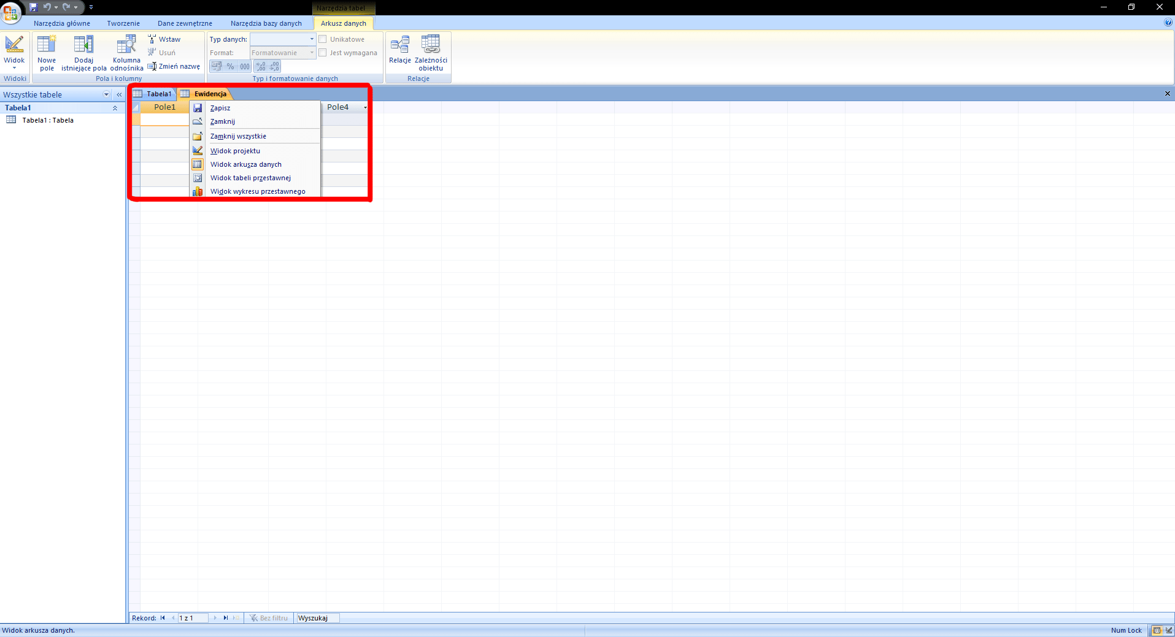Image resolution: width=1175 pixels, height=637 pixels.
Task: Select Tabela1 : Tabela in navigation pane
Action: click(x=48, y=120)
